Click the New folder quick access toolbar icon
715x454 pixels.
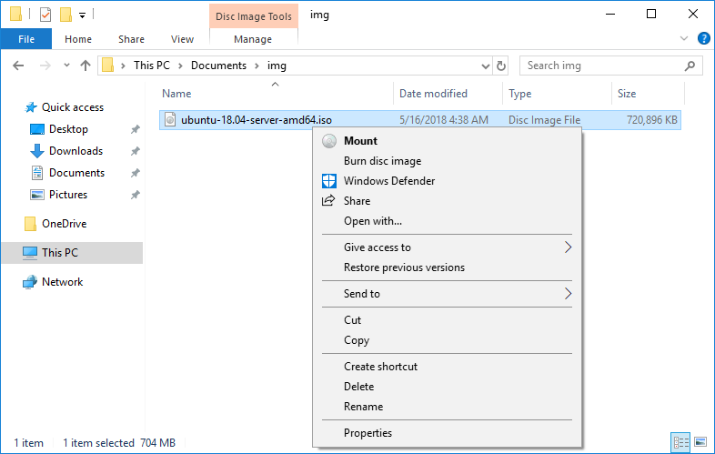pos(65,15)
